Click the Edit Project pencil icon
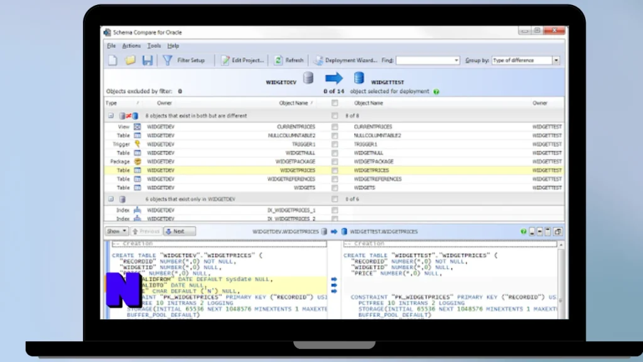This screenshot has height=362, width=643. (225, 60)
